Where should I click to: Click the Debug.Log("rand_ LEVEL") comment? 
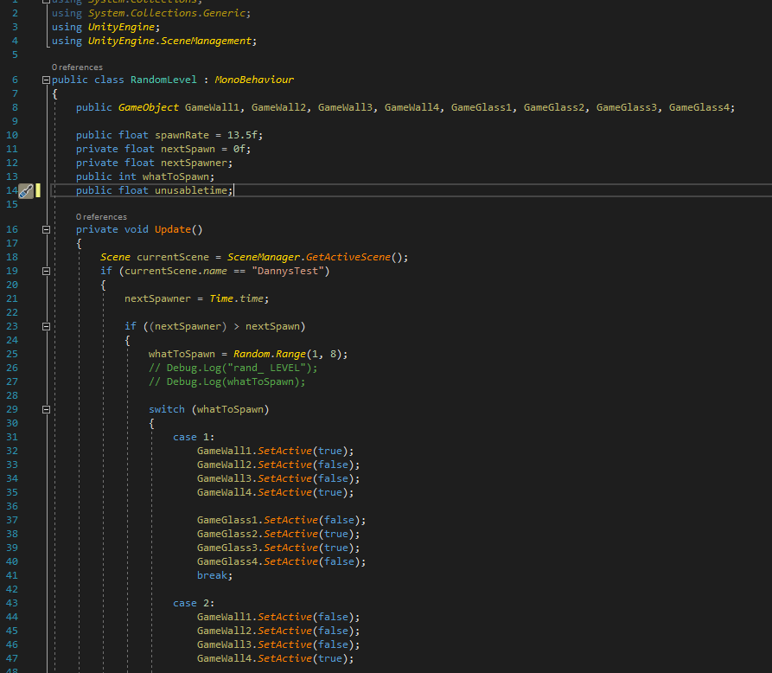click(233, 368)
